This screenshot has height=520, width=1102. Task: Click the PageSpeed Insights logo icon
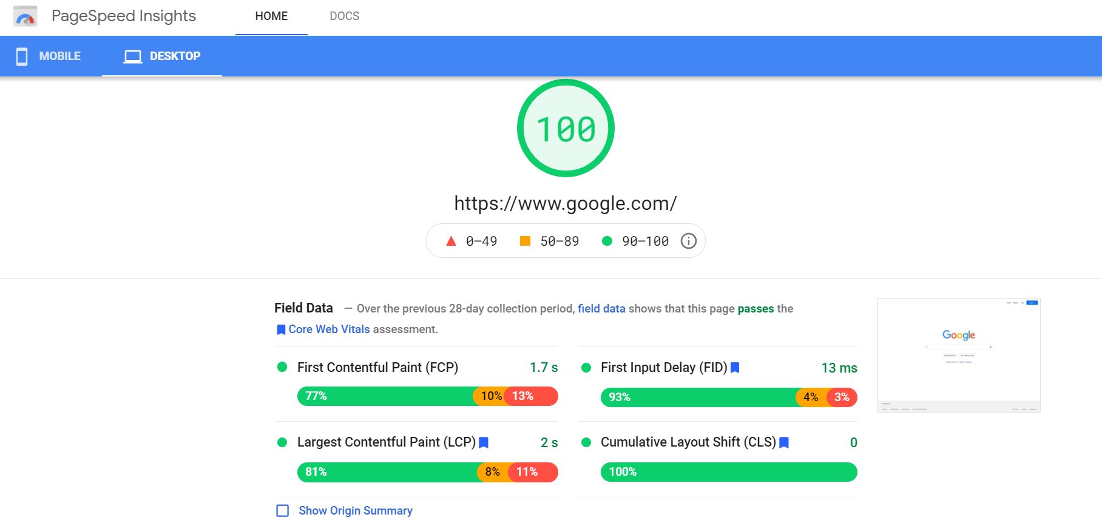pos(25,17)
